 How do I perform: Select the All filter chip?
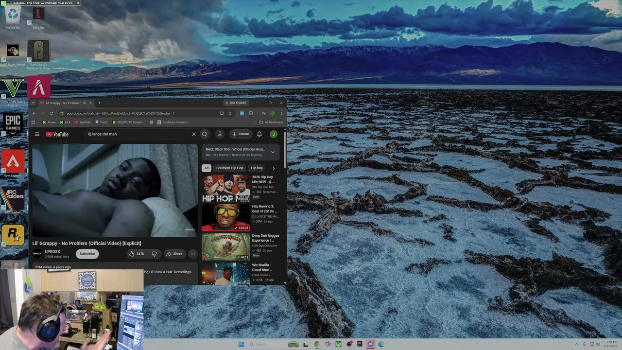pos(207,168)
